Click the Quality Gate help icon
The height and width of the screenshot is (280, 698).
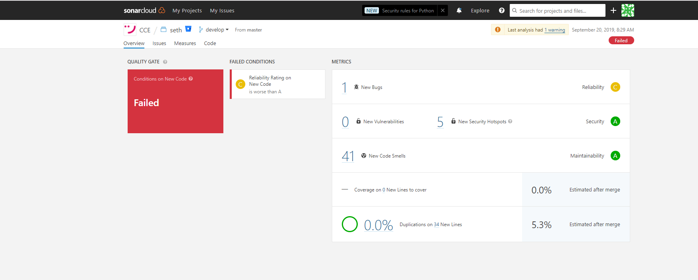165,62
